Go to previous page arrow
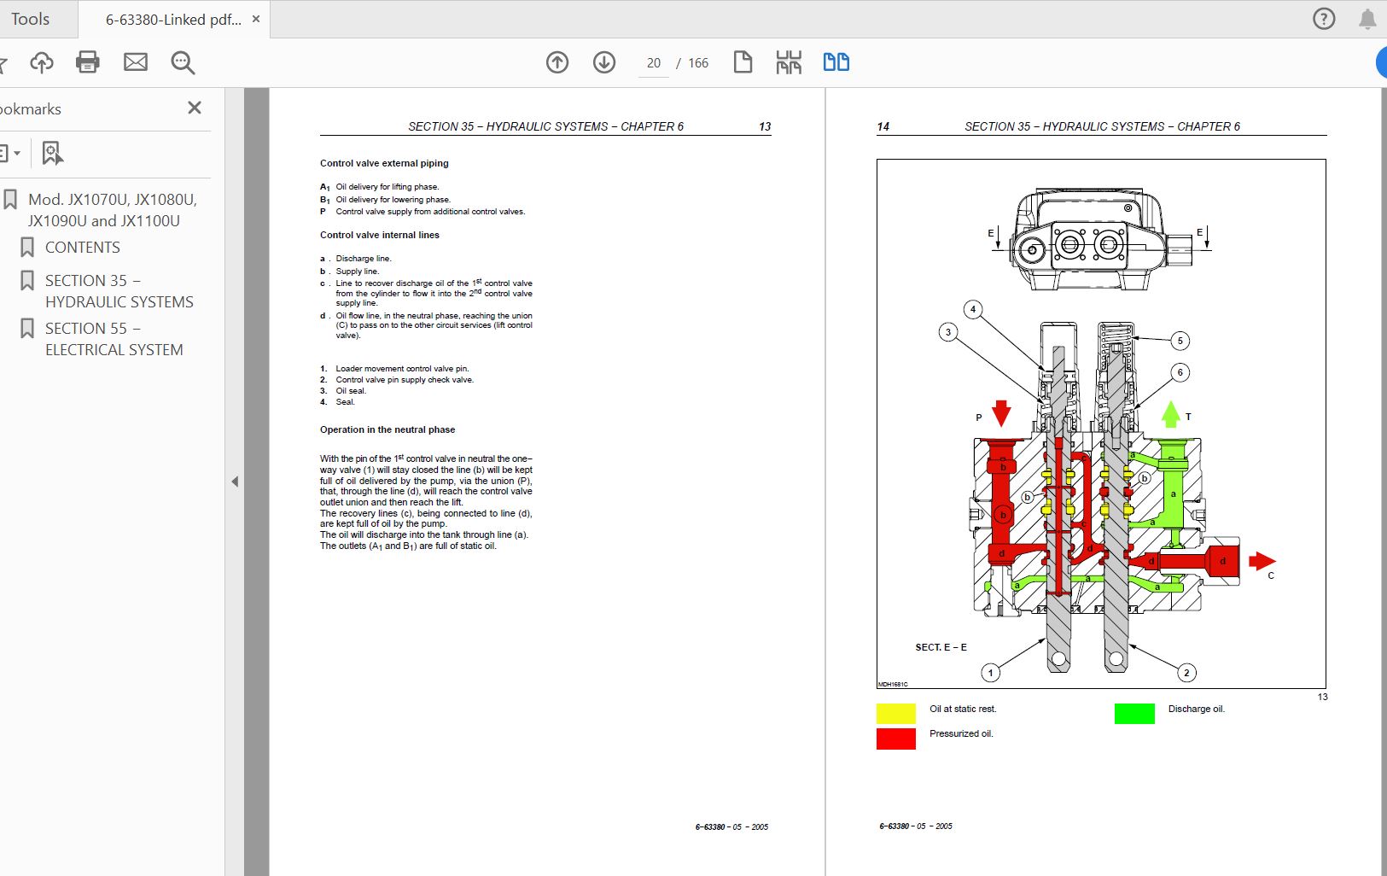Screen dimensions: 1387x876 [x=557, y=62]
